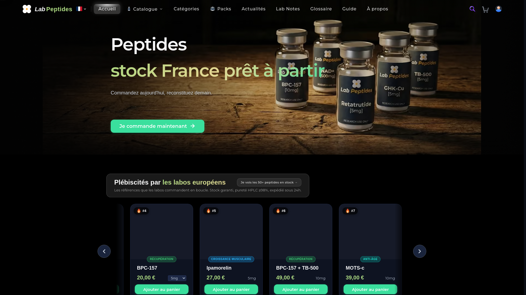Click the Lab Peptides flower logo
Screen dimensions: 526x295
[x=27, y=9]
